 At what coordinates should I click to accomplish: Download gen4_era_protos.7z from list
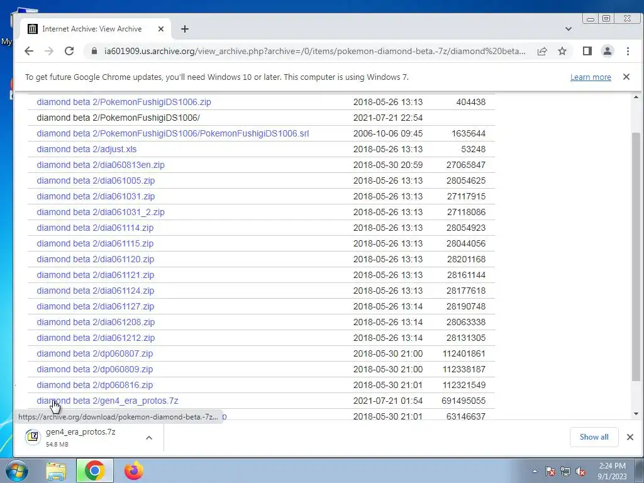click(x=107, y=401)
